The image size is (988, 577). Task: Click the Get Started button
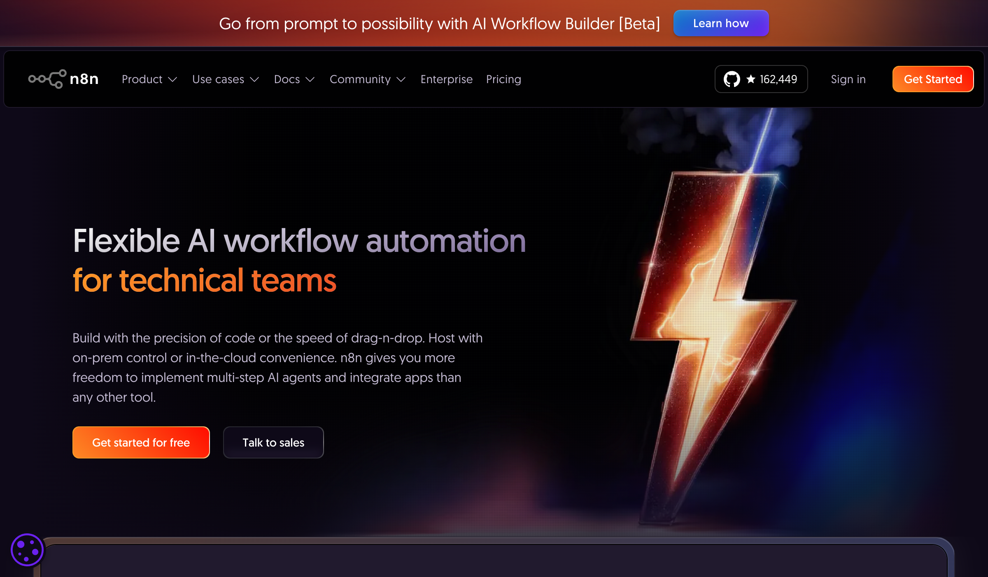[x=932, y=79]
